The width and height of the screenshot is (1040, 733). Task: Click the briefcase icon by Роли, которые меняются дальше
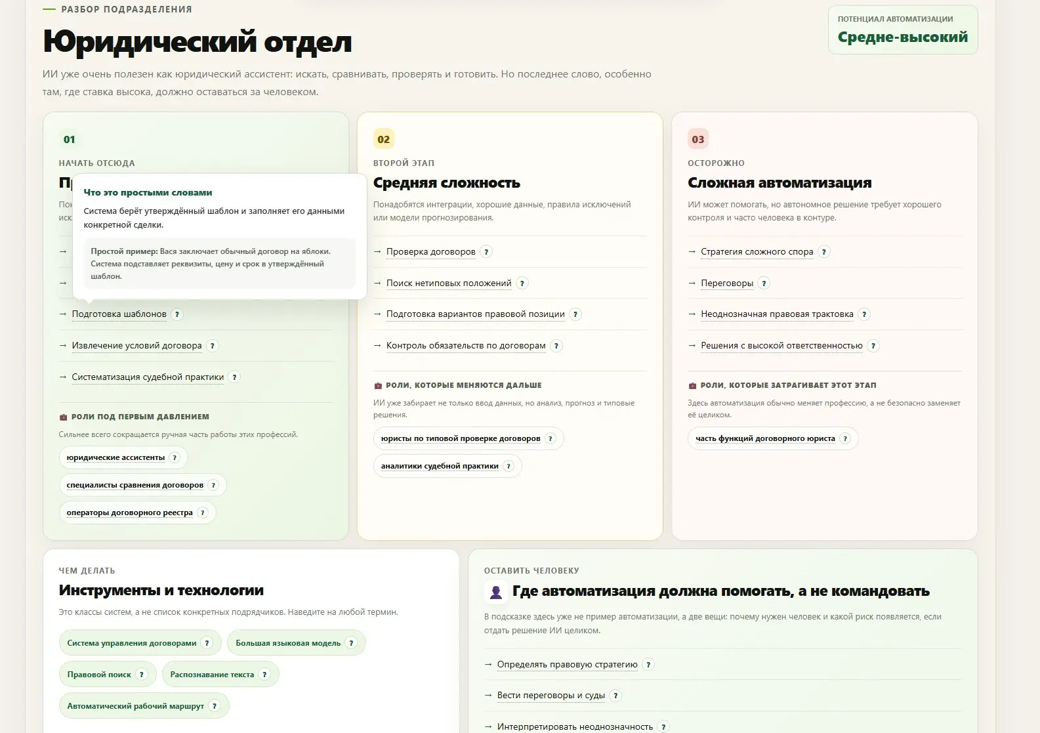(378, 386)
